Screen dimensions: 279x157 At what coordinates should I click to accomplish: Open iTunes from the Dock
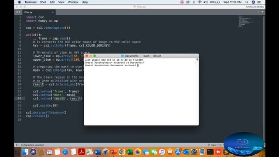pyautogui.click(x=162, y=152)
